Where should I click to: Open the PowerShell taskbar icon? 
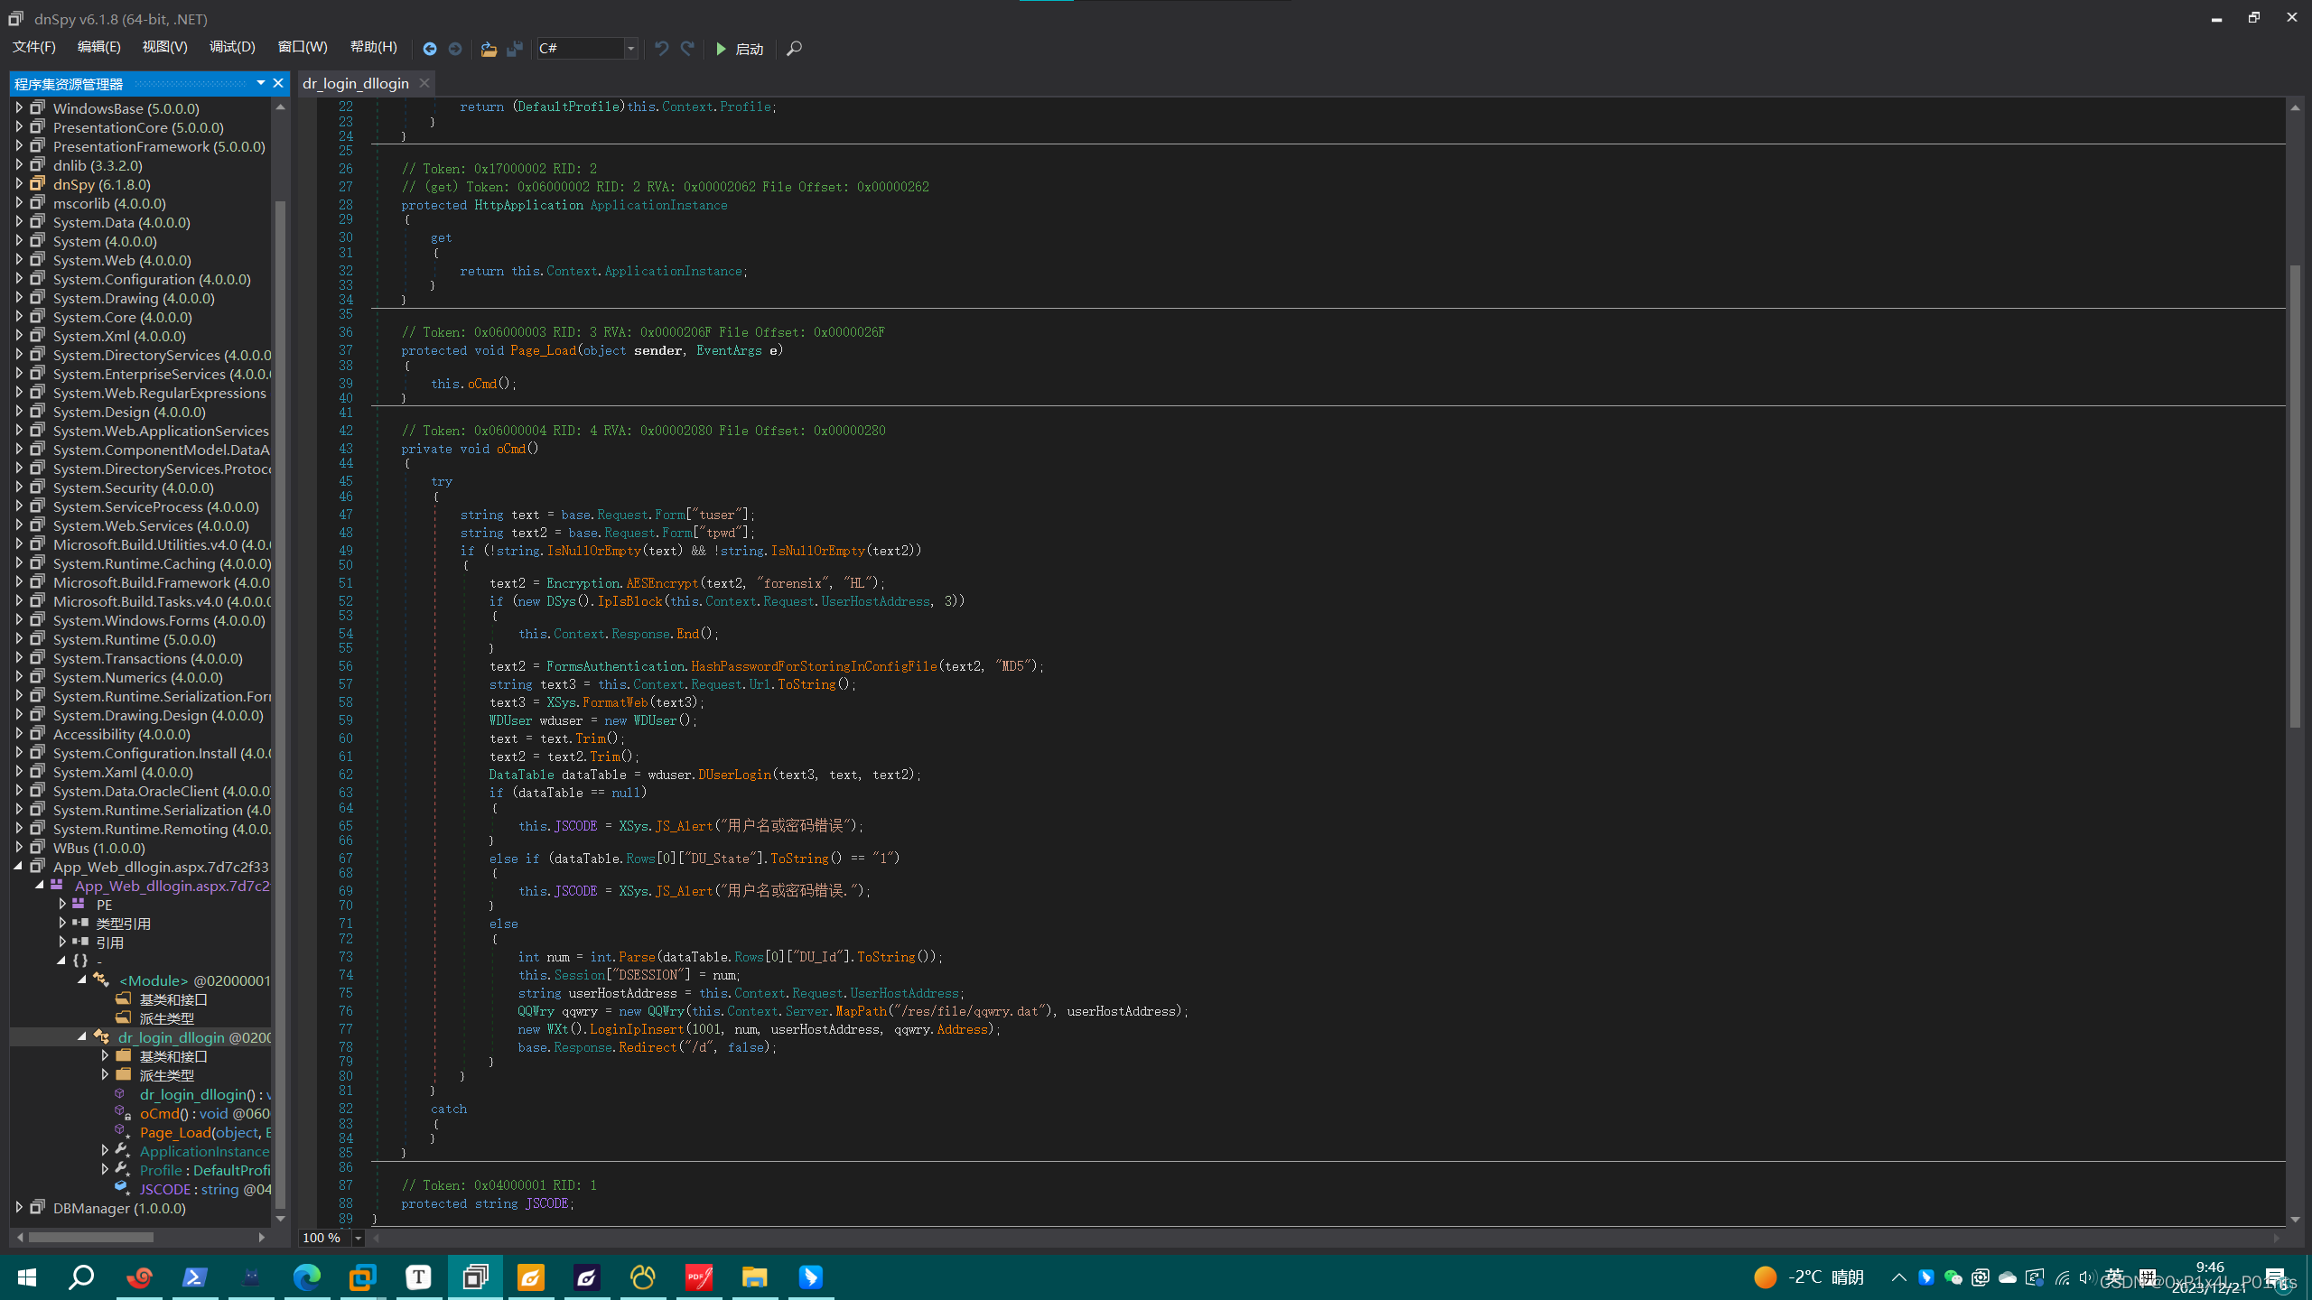tap(194, 1277)
